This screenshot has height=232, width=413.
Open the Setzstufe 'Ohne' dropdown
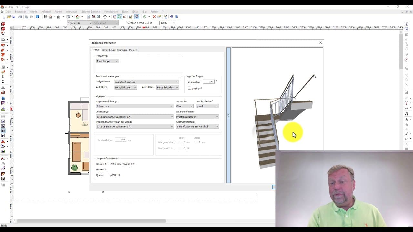185,106
